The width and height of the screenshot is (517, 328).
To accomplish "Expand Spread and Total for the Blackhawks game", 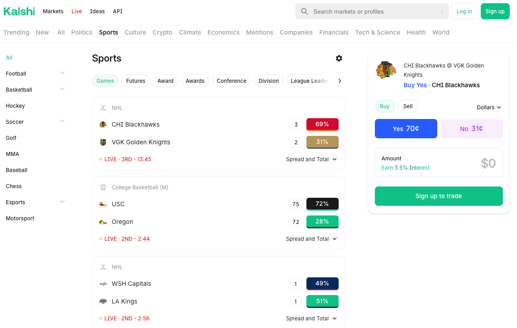I will [x=312, y=159].
